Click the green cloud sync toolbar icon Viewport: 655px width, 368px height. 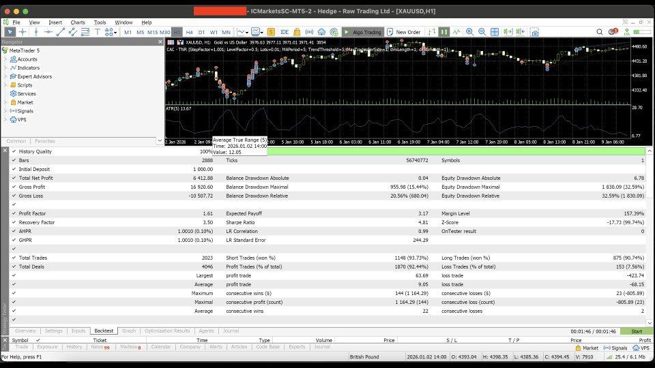[x=334, y=32]
